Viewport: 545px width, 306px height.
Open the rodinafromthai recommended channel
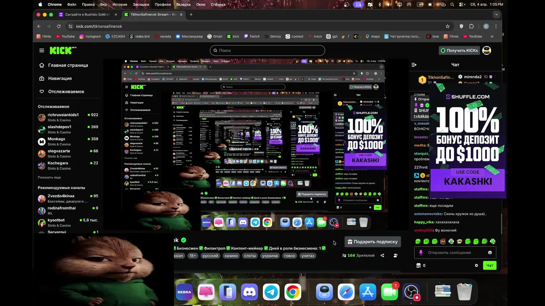[68, 210]
